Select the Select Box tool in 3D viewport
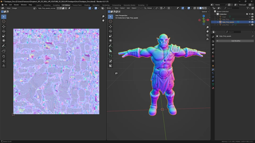255x143 pixels. click(x=110, y=17)
